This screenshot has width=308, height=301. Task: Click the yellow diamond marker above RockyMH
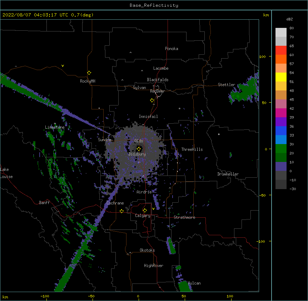pos(89,73)
